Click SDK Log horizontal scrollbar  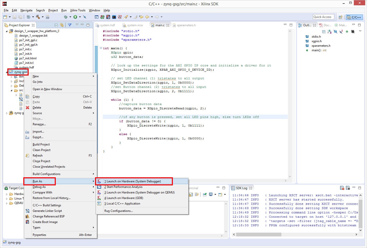click(x=259, y=234)
